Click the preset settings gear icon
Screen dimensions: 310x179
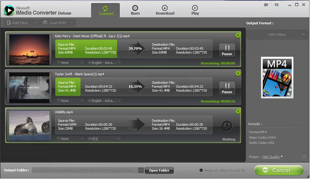coord(304,157)
